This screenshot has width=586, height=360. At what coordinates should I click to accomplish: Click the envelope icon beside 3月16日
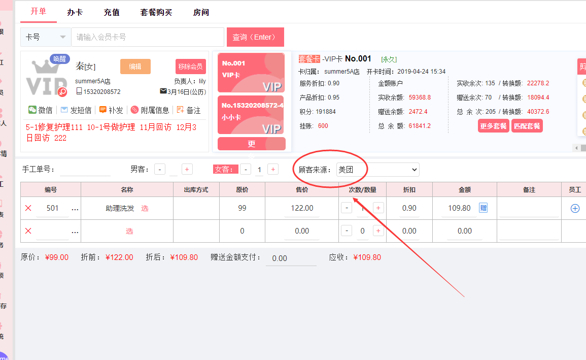click(x=163, y=91)
